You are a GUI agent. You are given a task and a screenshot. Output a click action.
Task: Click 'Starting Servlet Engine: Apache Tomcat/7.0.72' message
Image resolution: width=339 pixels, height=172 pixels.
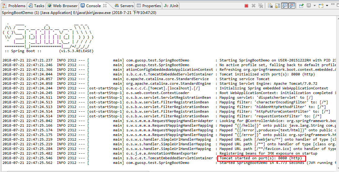(268, 84)
